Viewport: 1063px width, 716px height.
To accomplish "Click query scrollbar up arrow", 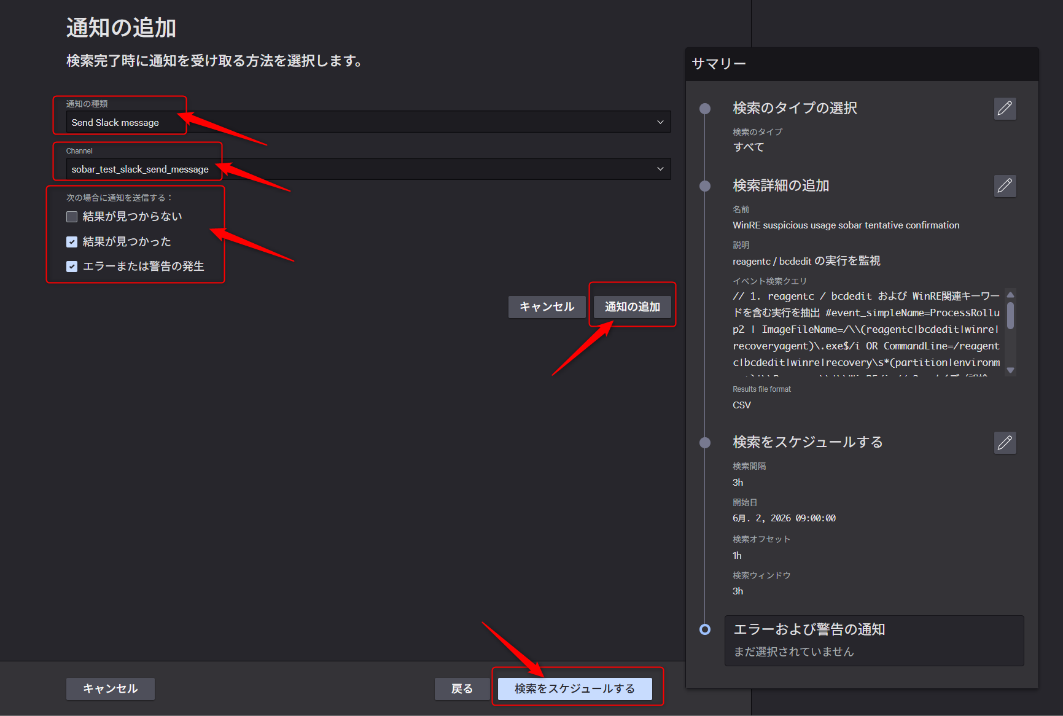I will tap(1010, 295).
